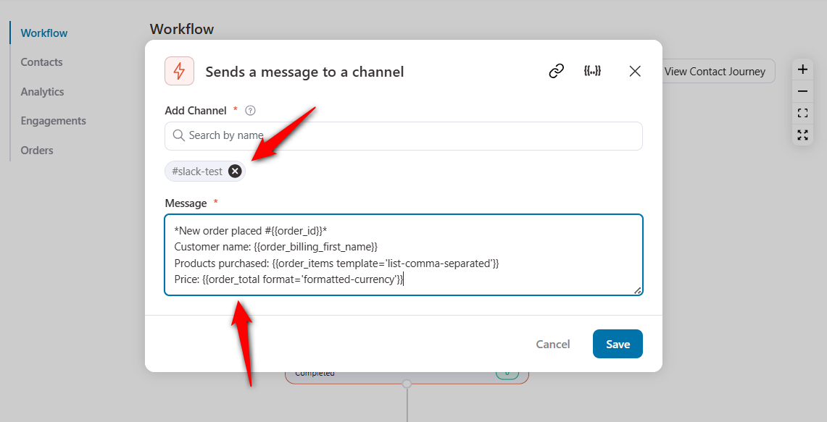This screenshot has width=827, height=422.
Task: Save the Slack channel message action
Action: point(617,344)
